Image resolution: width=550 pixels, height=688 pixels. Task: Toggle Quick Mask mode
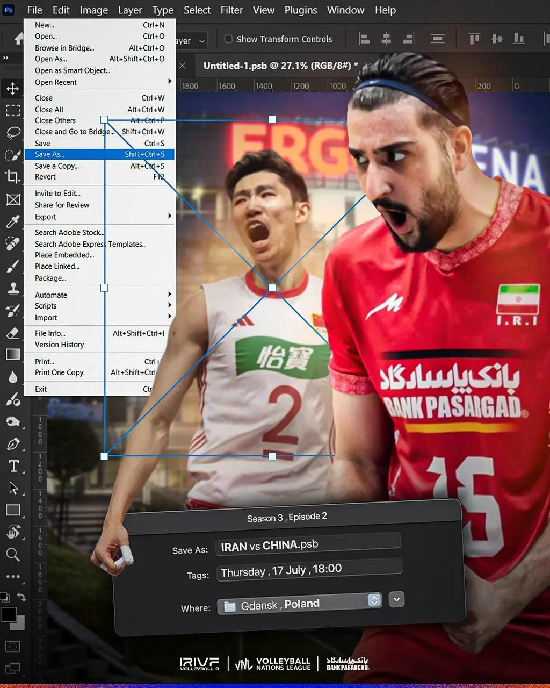click(12, 646)
